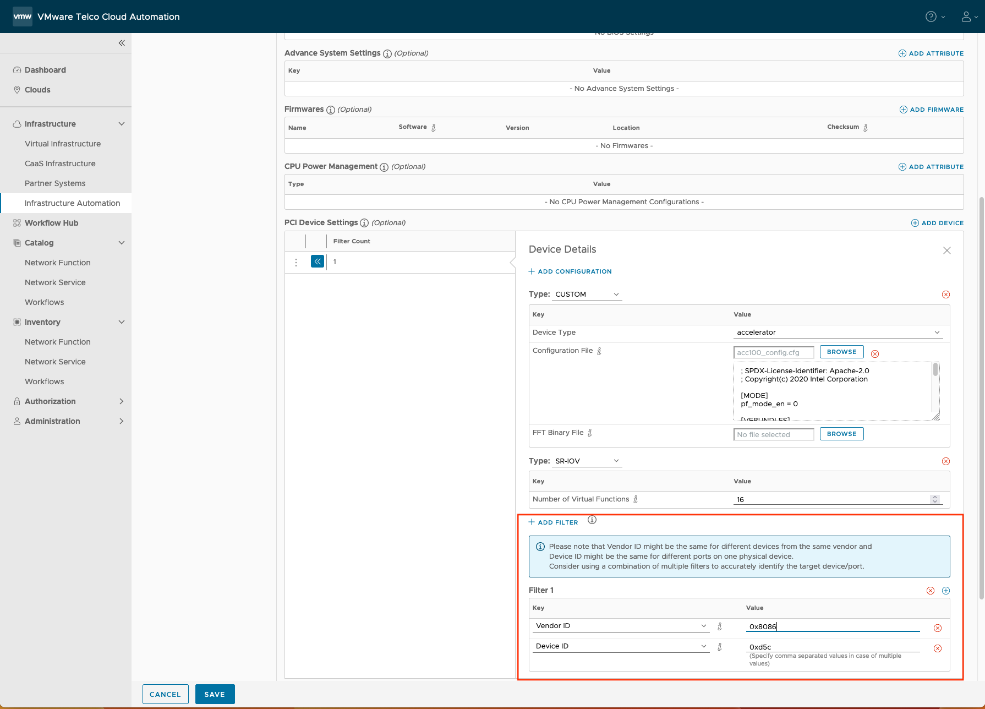The width and height of the screenshot is (985, 709).
Task: Add another filter after Filter 1
Action: (946, 591)
